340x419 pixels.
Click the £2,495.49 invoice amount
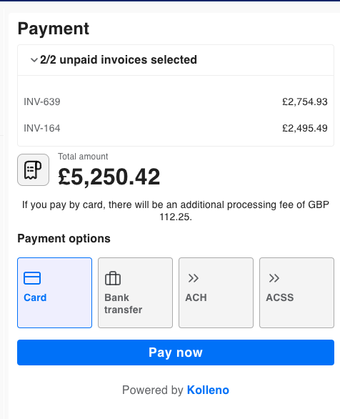coord(305,128)
